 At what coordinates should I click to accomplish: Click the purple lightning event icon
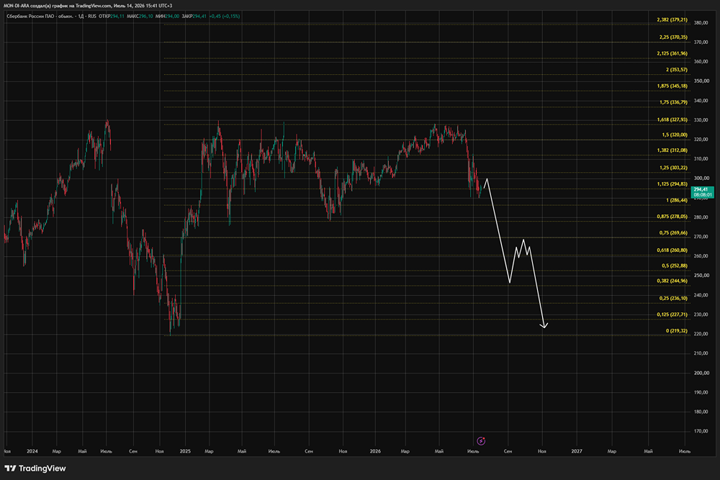click(x=481, y=441)
